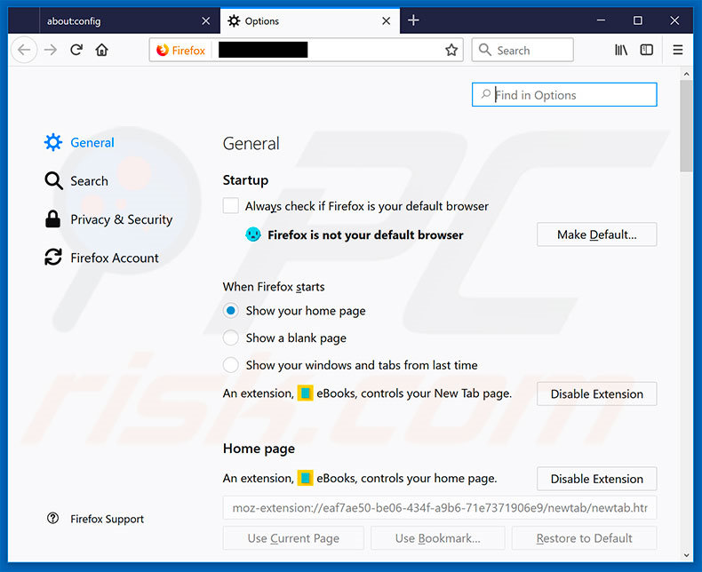Click the Make Default... button
Screen dimensions: 702x572
pyautogui.click(x=597, y=234)
